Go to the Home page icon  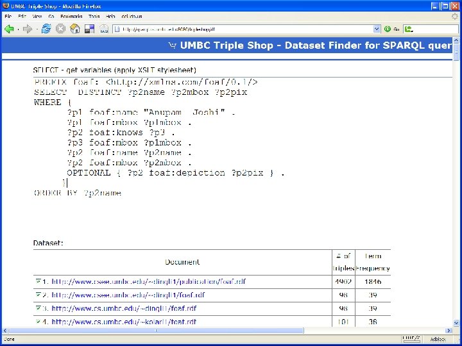pyautogui.click(x=75, y=29)
